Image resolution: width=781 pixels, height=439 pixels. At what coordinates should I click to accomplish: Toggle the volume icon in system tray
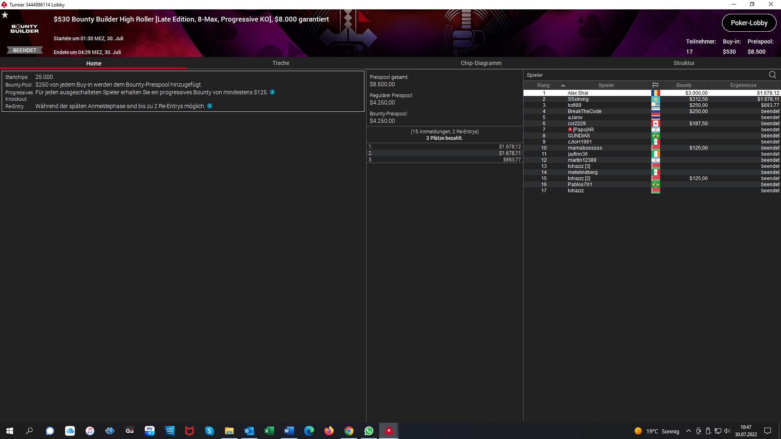click(727, 431)
